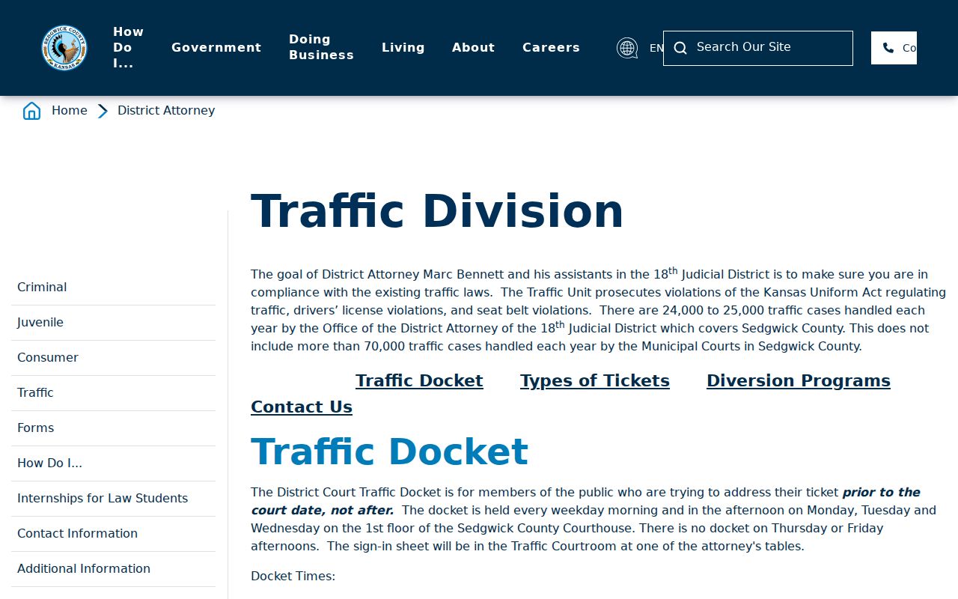
Task: Open the Living menu
Action: (403, 47)
